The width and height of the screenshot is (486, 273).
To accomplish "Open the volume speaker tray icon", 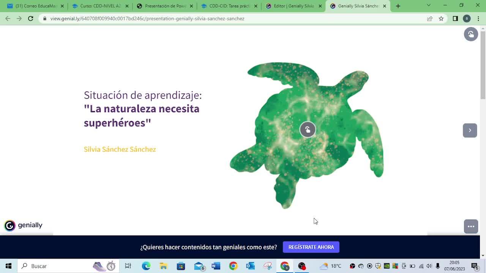I will coord(429,266).
